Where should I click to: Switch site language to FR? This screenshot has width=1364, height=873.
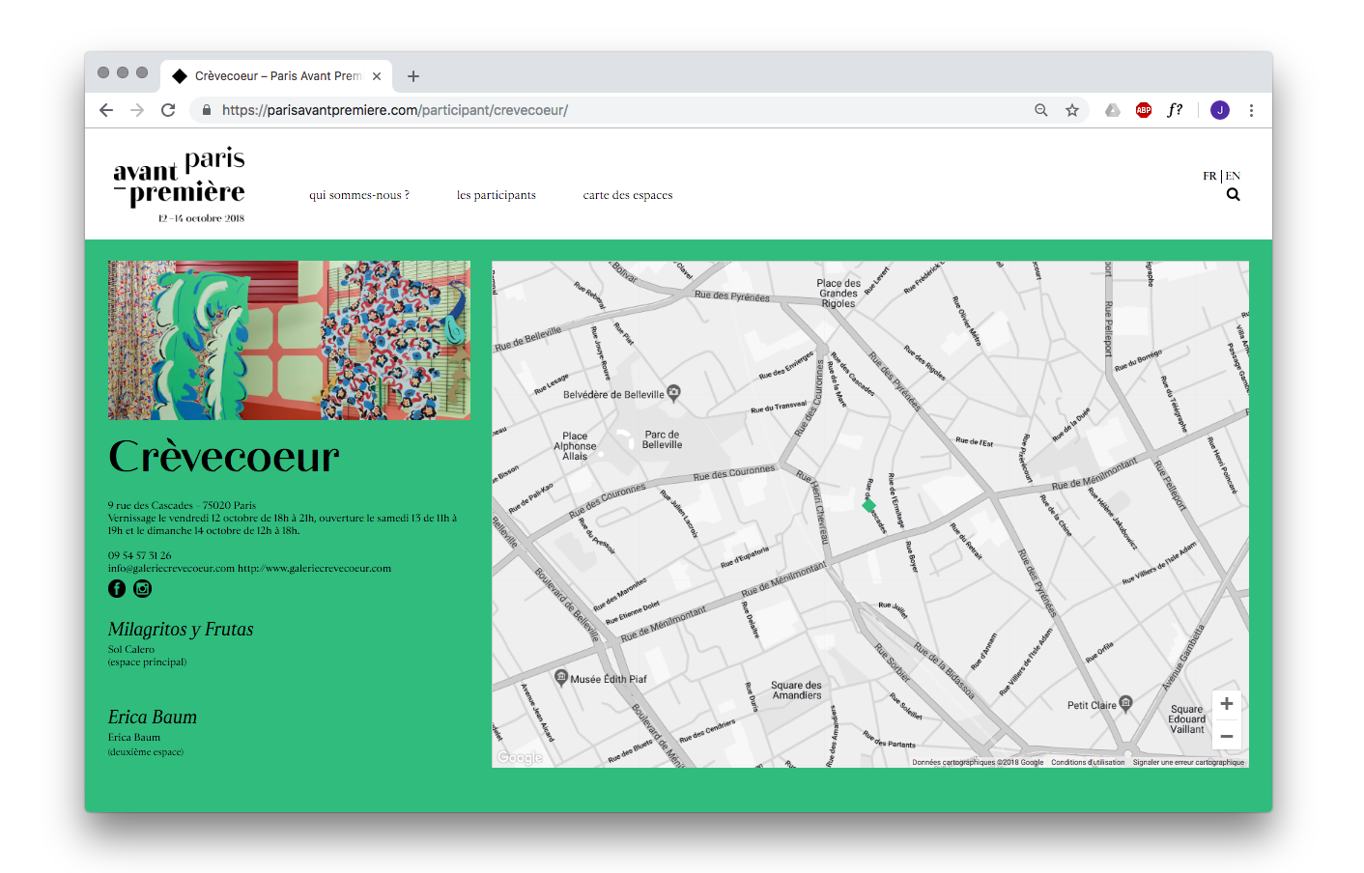pos(1209,176)
